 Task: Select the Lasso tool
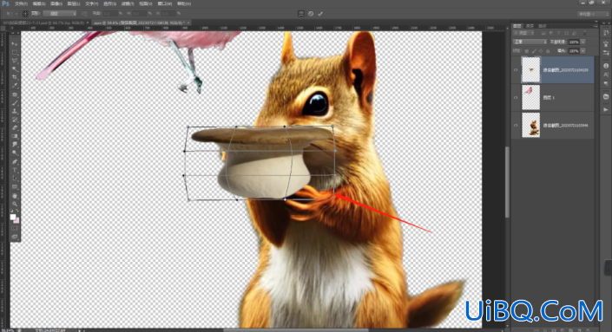coord(15,61)
